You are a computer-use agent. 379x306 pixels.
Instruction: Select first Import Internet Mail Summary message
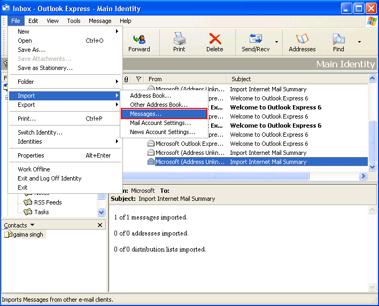[x=268, y=89]
